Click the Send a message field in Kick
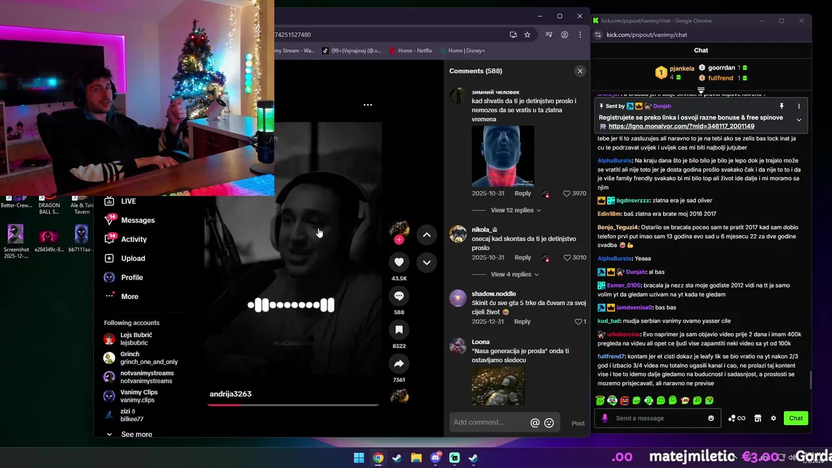 point(659,418)
